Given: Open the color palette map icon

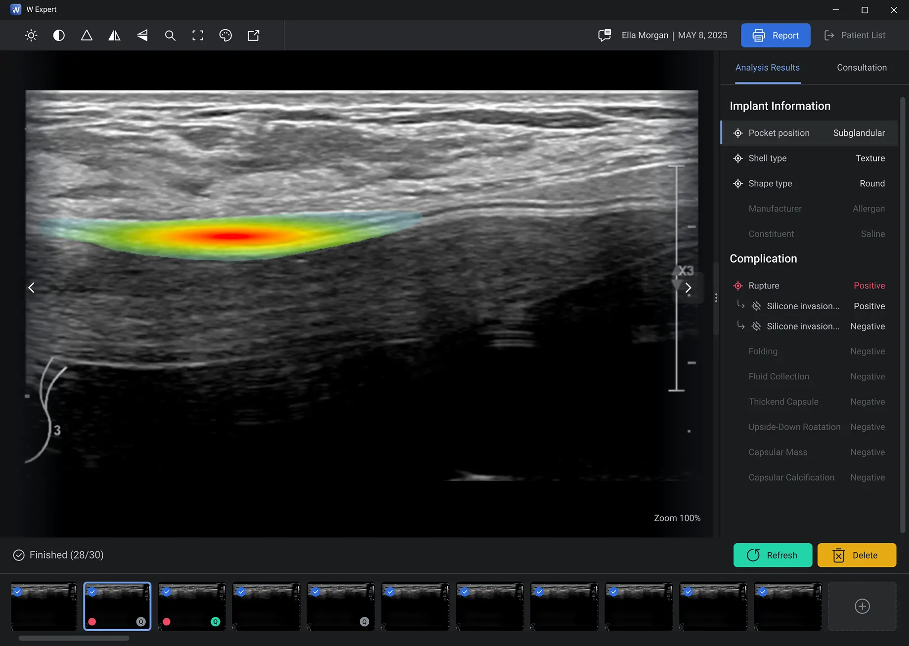Looking at the screenshot, I should click(x=225, y=36).
